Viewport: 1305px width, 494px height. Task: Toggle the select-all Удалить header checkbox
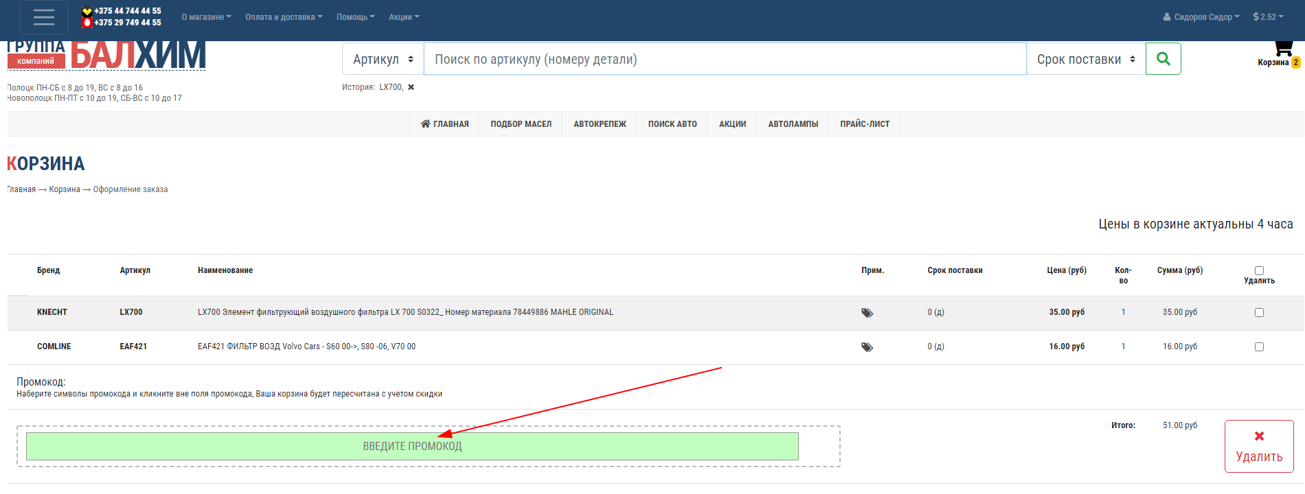[x=1259, y=270]
